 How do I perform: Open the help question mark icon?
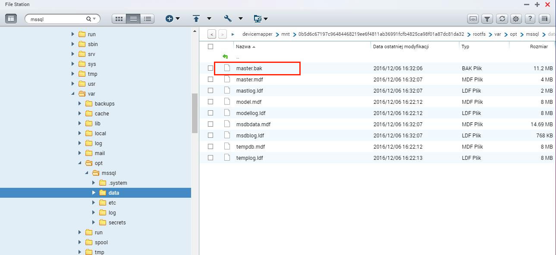(x=530, y=19)
